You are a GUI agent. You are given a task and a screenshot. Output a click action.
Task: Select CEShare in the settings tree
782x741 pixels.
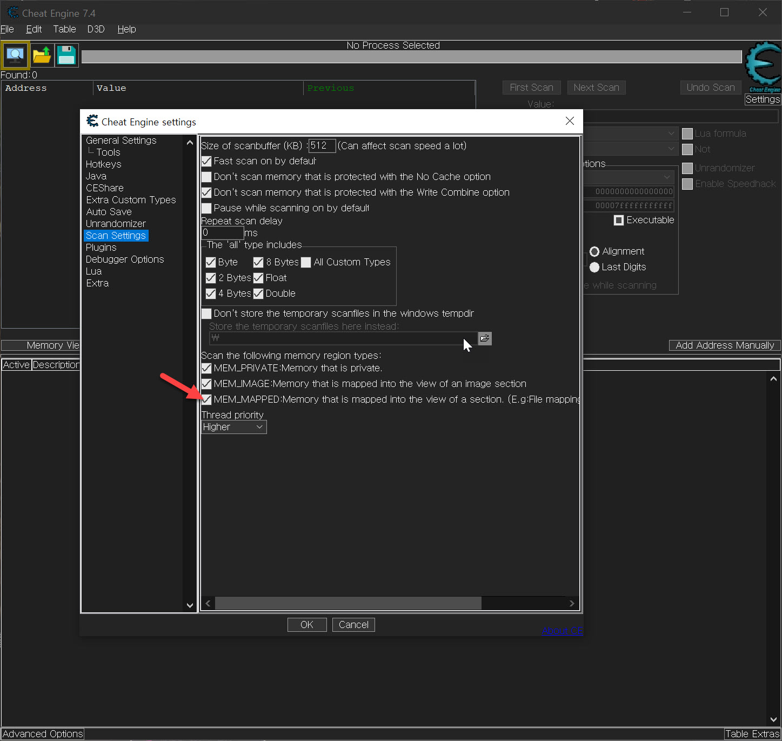click(104, 188)
